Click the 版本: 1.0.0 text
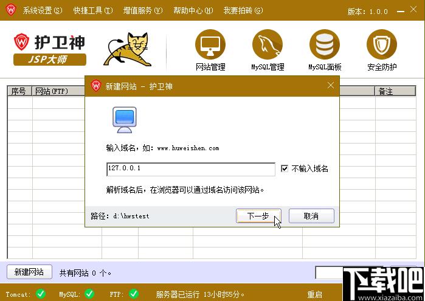 pyautogui.click(x=367, y=12)
